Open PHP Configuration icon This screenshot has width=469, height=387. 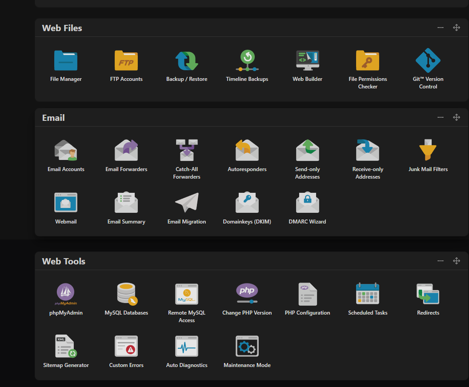point(308,294)
